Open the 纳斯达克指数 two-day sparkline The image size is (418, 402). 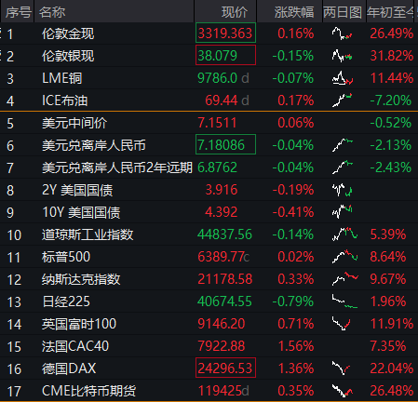coord(345,279)
